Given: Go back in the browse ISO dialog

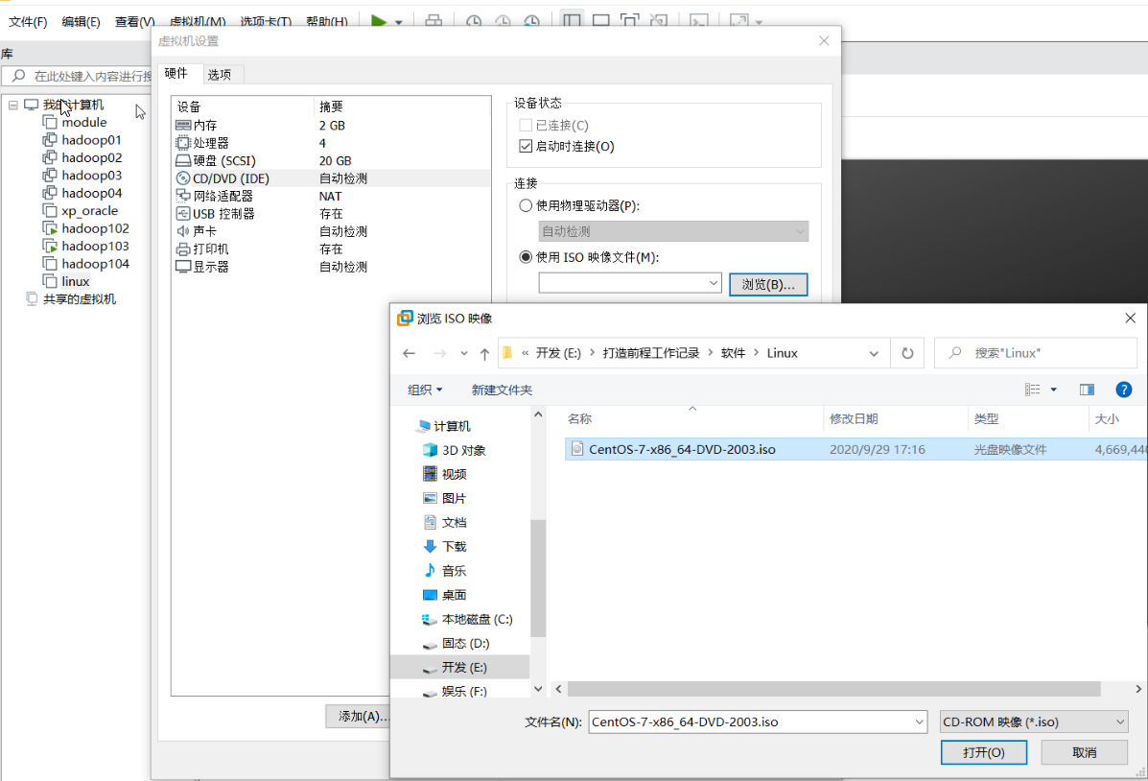Looking at the screenshot, I should [410, 353].
